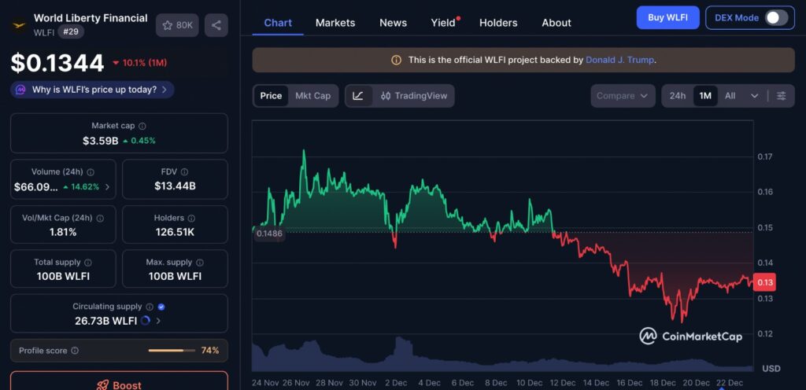Image resolution: width=806 pixels, height=390 pixels.
Task: Click the Vol/Mkt Cap (24h) info icon
Action: tap(100, 218)
